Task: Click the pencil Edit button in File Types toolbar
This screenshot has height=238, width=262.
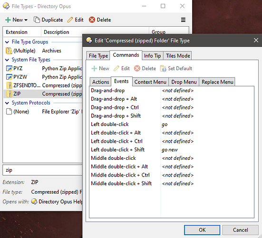Action: [x=75, y=20]
